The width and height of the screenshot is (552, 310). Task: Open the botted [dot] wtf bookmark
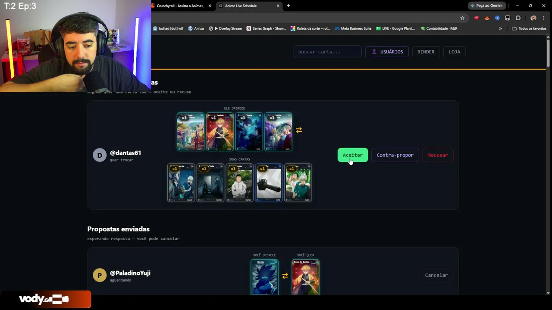pyautogui.click(x=168, y=28)
